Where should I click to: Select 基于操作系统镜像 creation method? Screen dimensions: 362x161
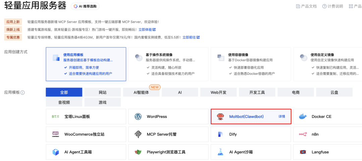click(x=168, y=64)
